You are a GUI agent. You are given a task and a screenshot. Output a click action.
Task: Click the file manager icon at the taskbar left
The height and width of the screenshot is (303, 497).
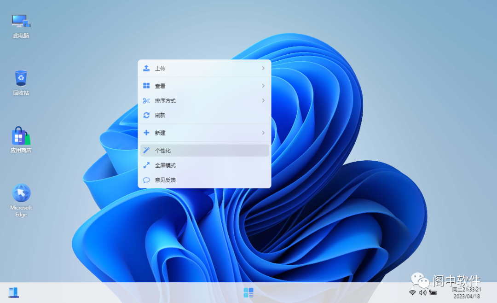pos(14,292)
